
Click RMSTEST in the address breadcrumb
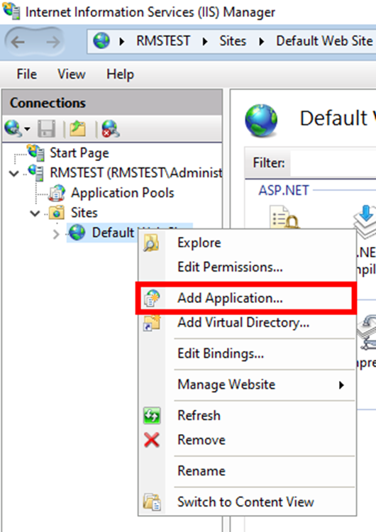163,41
